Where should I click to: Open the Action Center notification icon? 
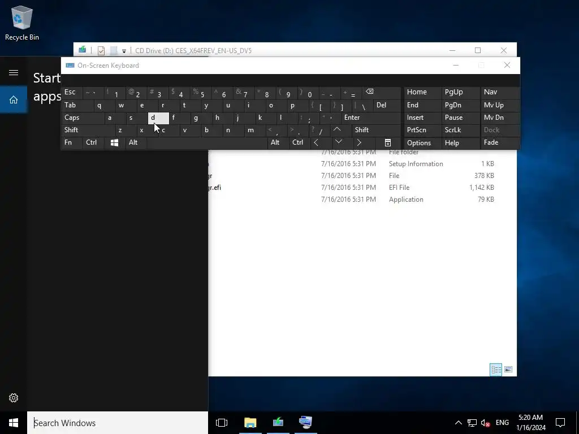coord(560,423)
